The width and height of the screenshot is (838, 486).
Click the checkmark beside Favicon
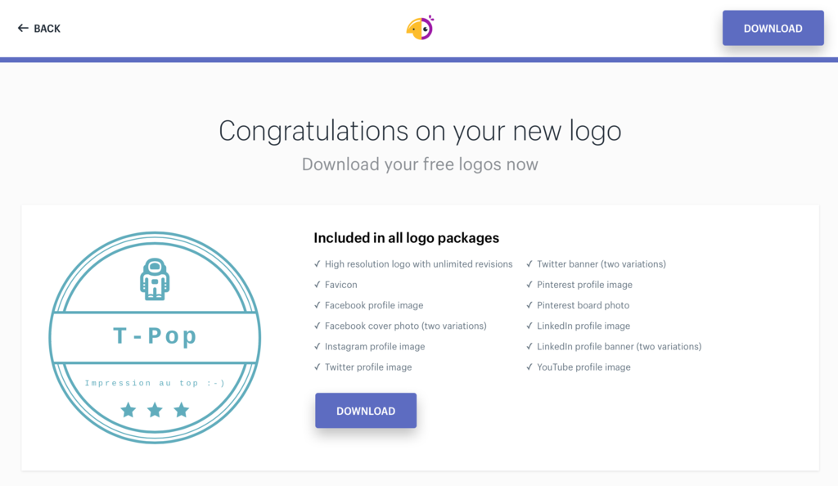(317, 285)
